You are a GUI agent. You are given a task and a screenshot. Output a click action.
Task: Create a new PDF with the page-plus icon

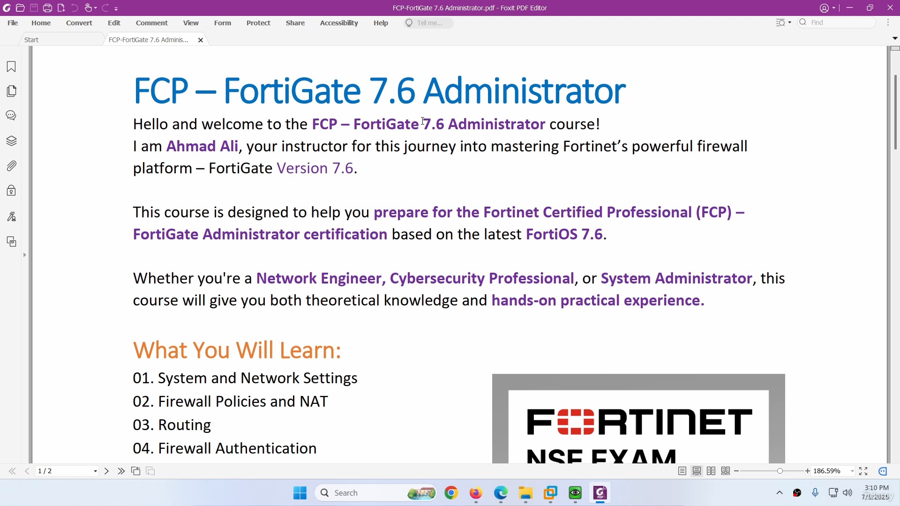click(61, 8)
